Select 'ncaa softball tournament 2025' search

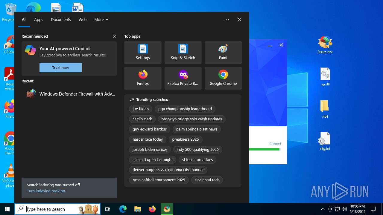[159, 180]
